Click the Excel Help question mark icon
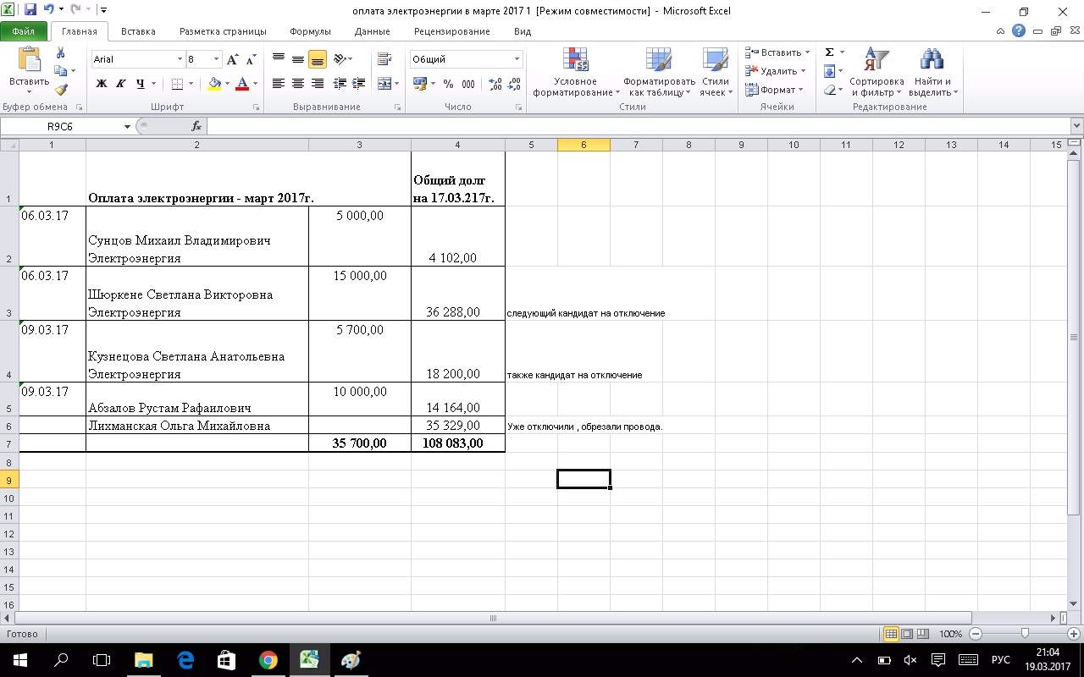 click(1019, 31)
